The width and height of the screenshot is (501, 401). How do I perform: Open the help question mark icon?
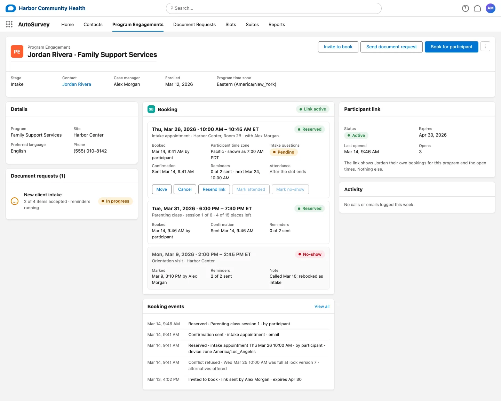click(466, 8)
